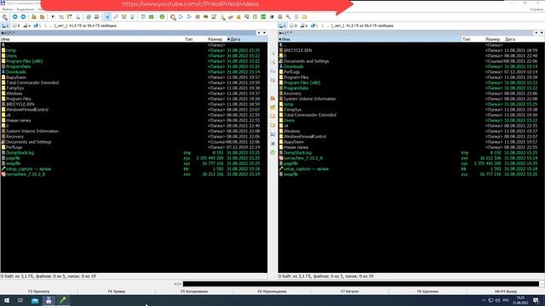Select swapfile in the right panel
This screenshot has width=545, height=306.
coord(411,174)
